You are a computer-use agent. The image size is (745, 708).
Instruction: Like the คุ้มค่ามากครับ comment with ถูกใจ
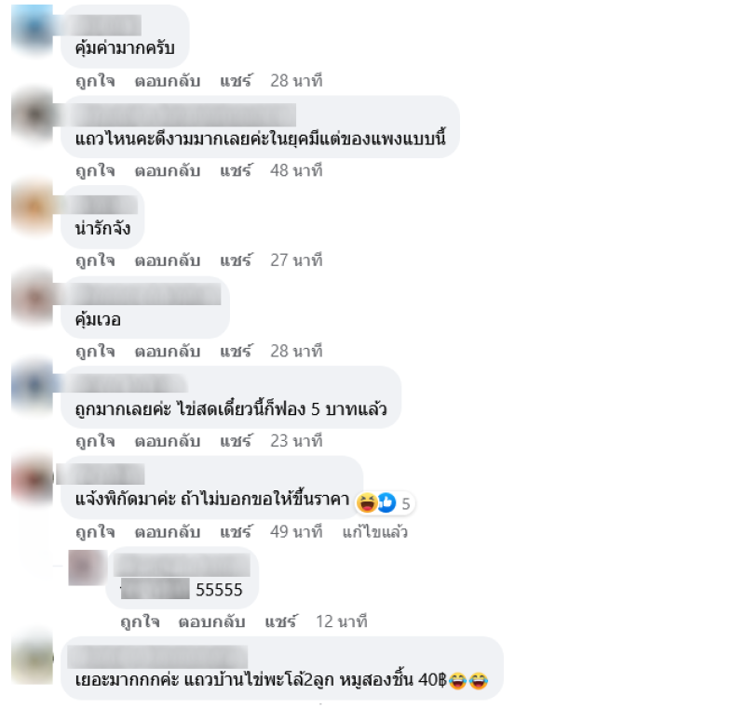coord(95,81)
